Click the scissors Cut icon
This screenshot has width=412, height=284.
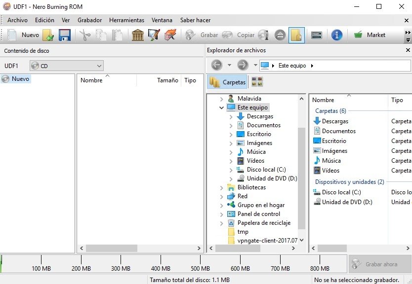[x=85, y=35]
